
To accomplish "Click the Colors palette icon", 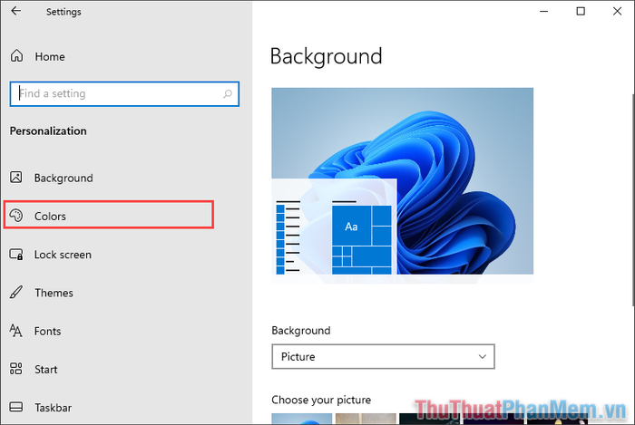I will tap(16, 216).
